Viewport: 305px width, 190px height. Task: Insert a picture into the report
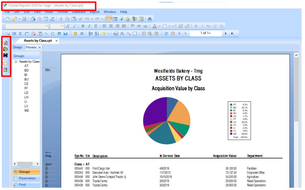[59, 33]
